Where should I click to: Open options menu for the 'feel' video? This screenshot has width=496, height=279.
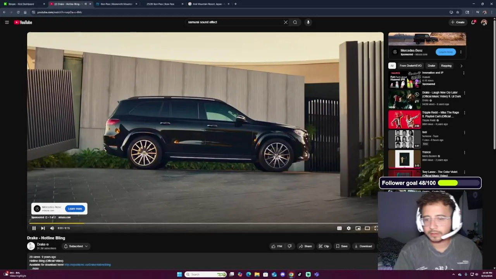(x=464, y=133)
